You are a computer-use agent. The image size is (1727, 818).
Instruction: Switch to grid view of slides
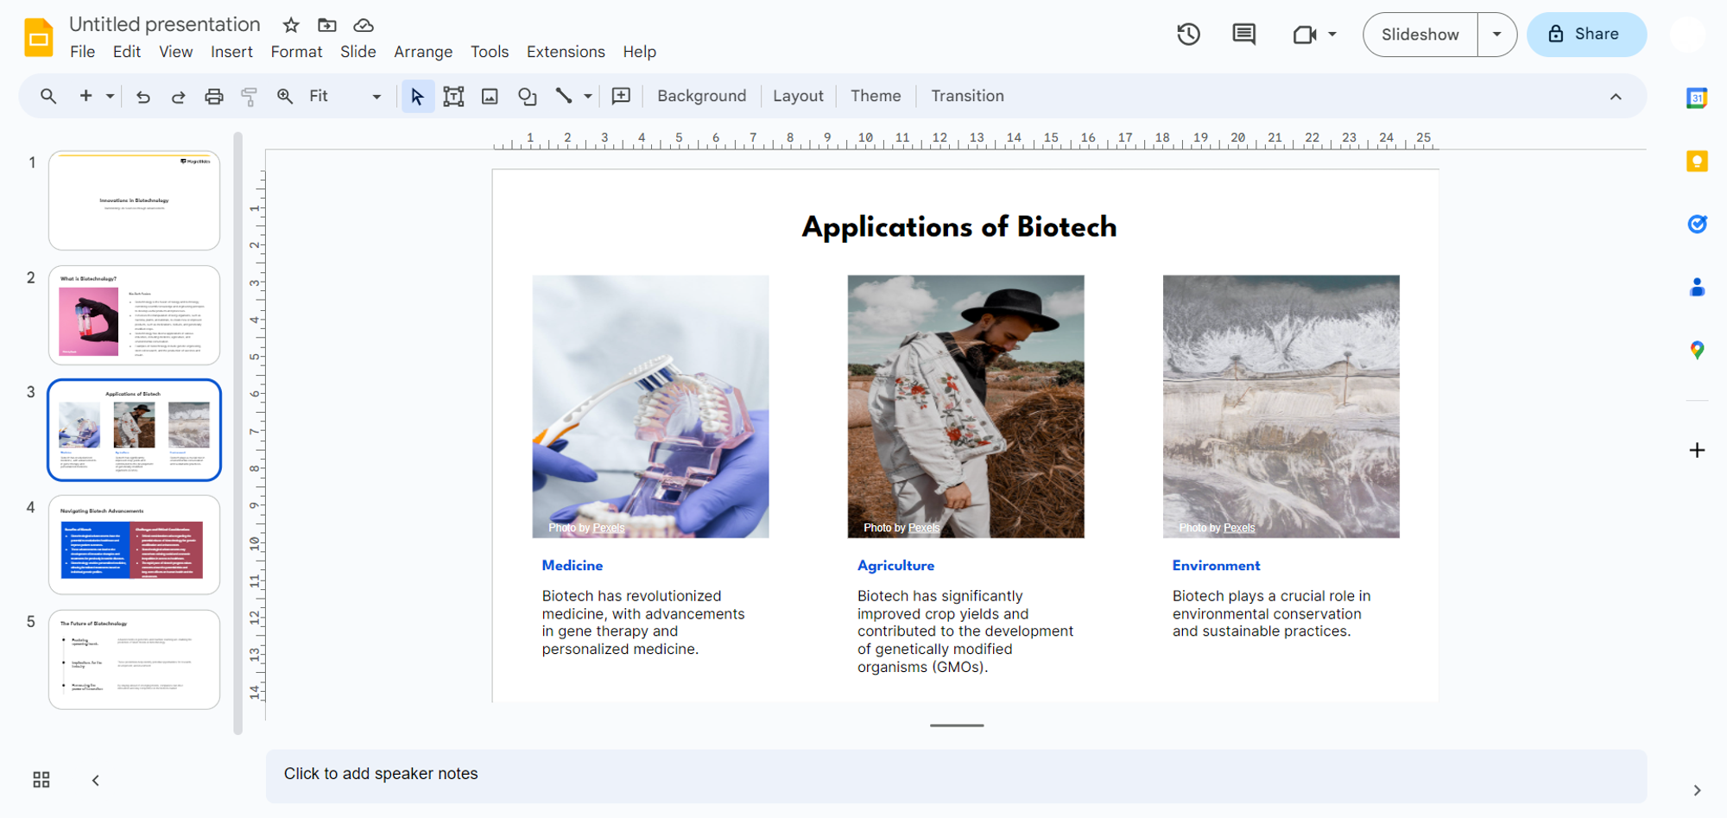[41, 780]
